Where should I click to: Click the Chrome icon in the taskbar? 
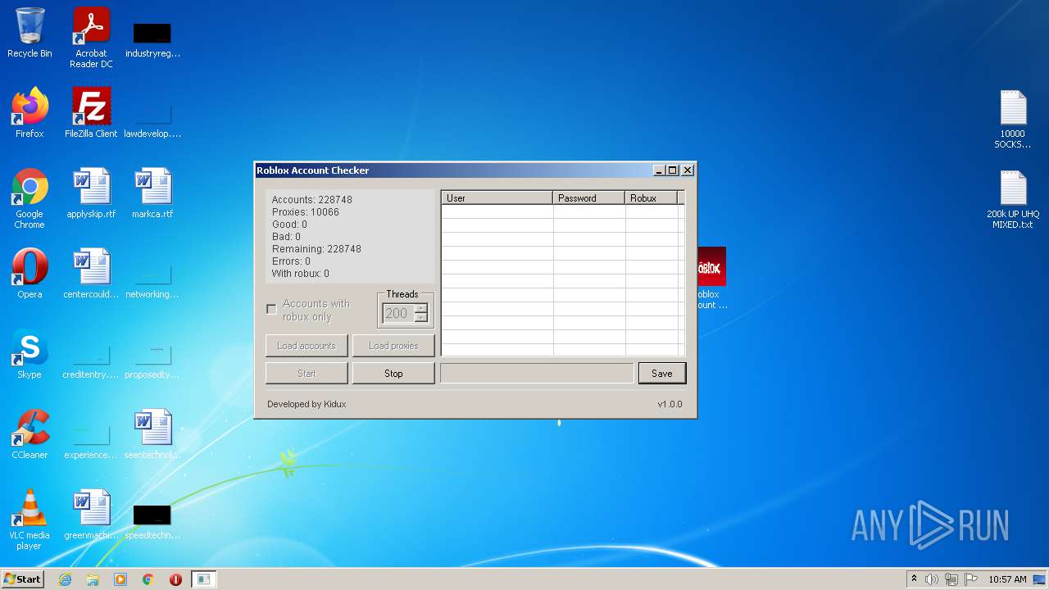[148, 579]
